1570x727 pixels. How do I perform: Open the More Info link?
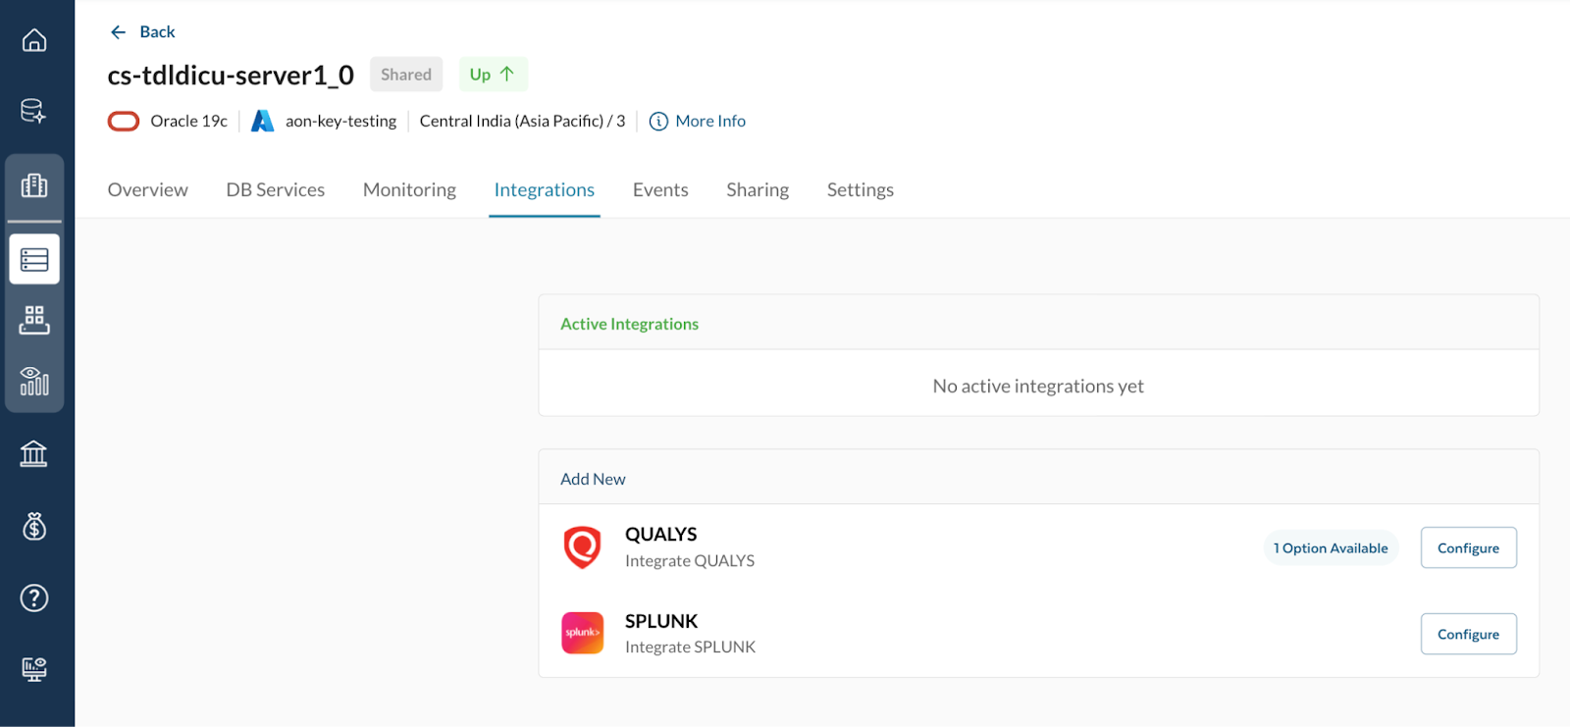click(x=699, y=122)
